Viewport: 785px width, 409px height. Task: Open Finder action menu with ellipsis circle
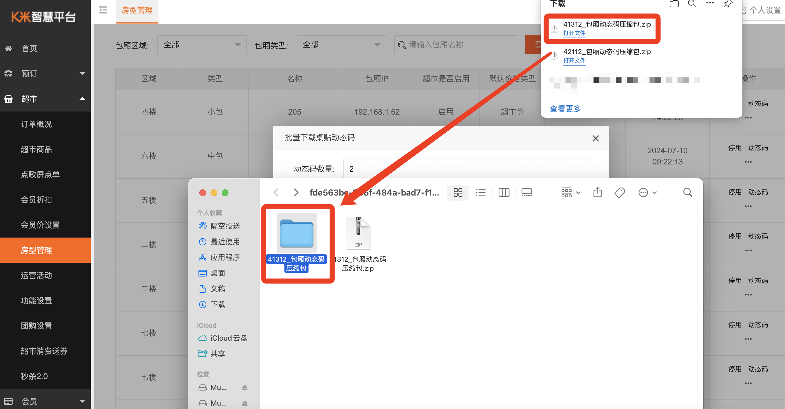(647, 192)
